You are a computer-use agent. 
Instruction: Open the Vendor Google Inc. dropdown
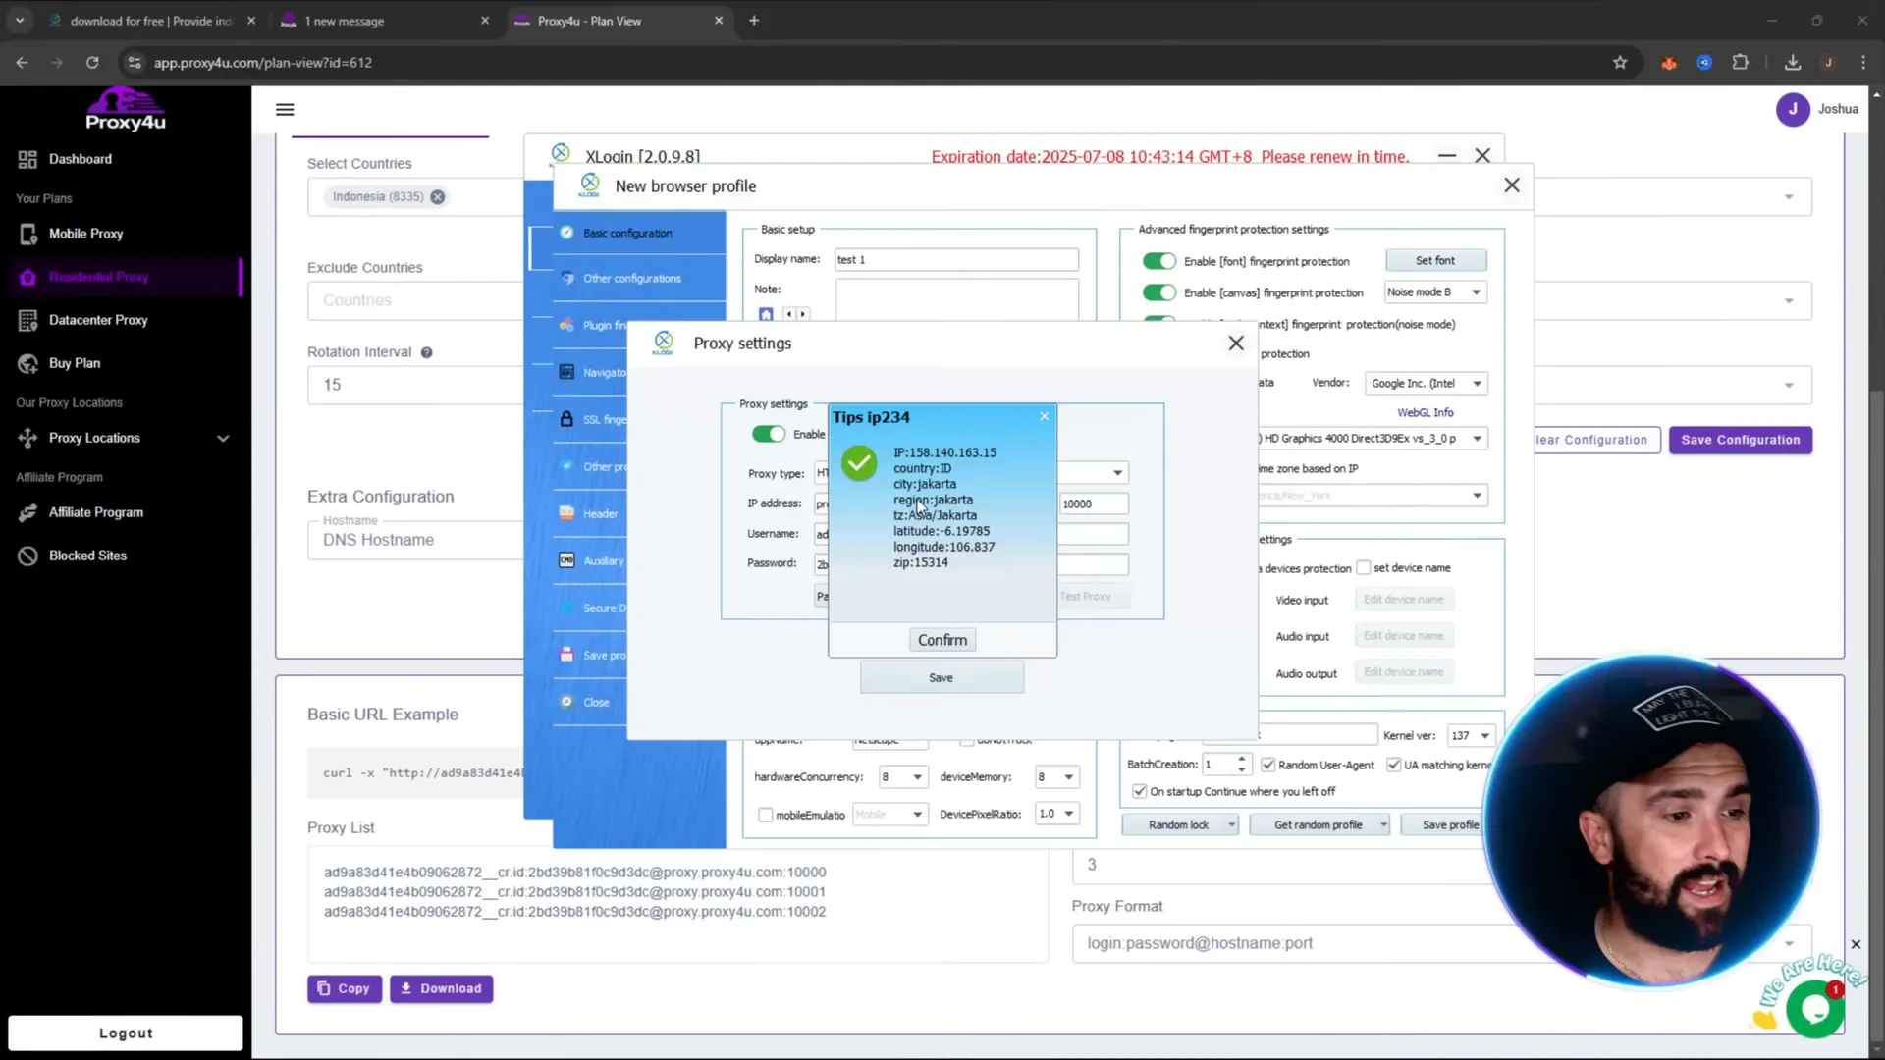click(1426, 383)
